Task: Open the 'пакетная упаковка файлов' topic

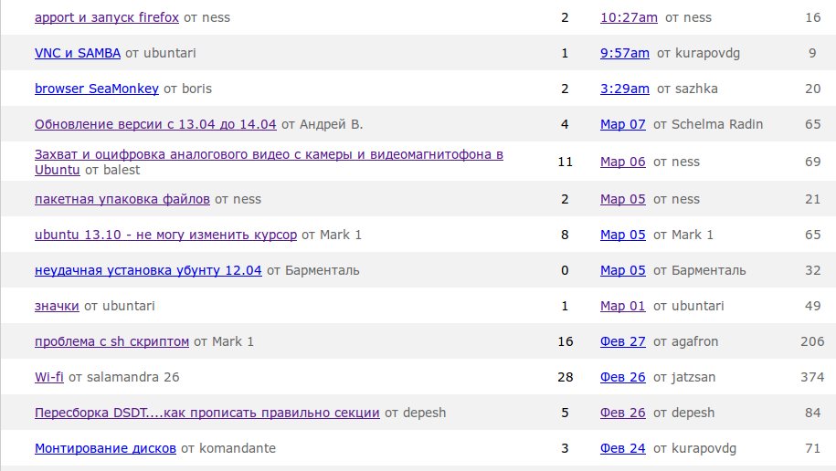Action: click(x=122, y=199)
